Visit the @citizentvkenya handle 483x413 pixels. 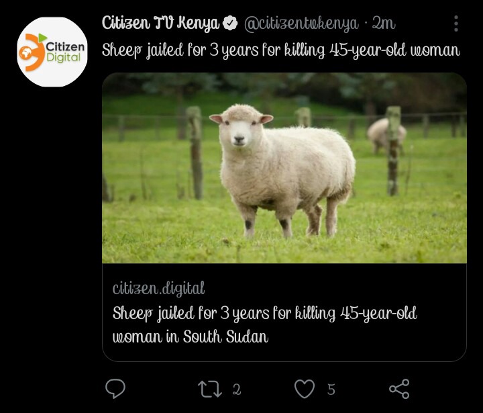pyautogui.click(x=301, y=24)
